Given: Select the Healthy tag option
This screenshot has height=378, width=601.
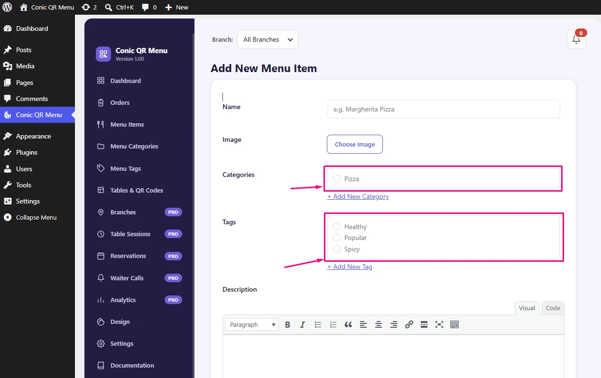Looking at the screenshot, I should 337,227.
